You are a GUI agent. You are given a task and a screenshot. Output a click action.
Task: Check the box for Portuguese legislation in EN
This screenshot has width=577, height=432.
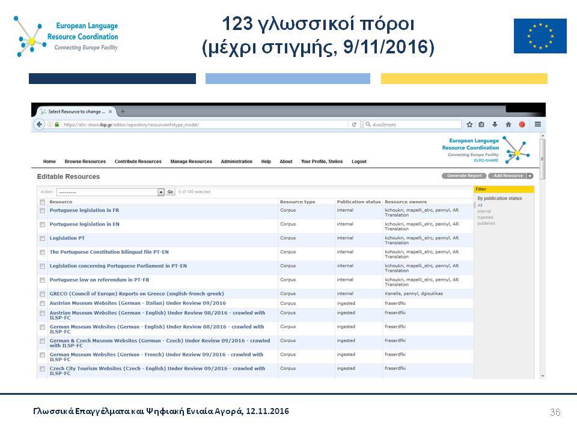click(x=42, y=224)
